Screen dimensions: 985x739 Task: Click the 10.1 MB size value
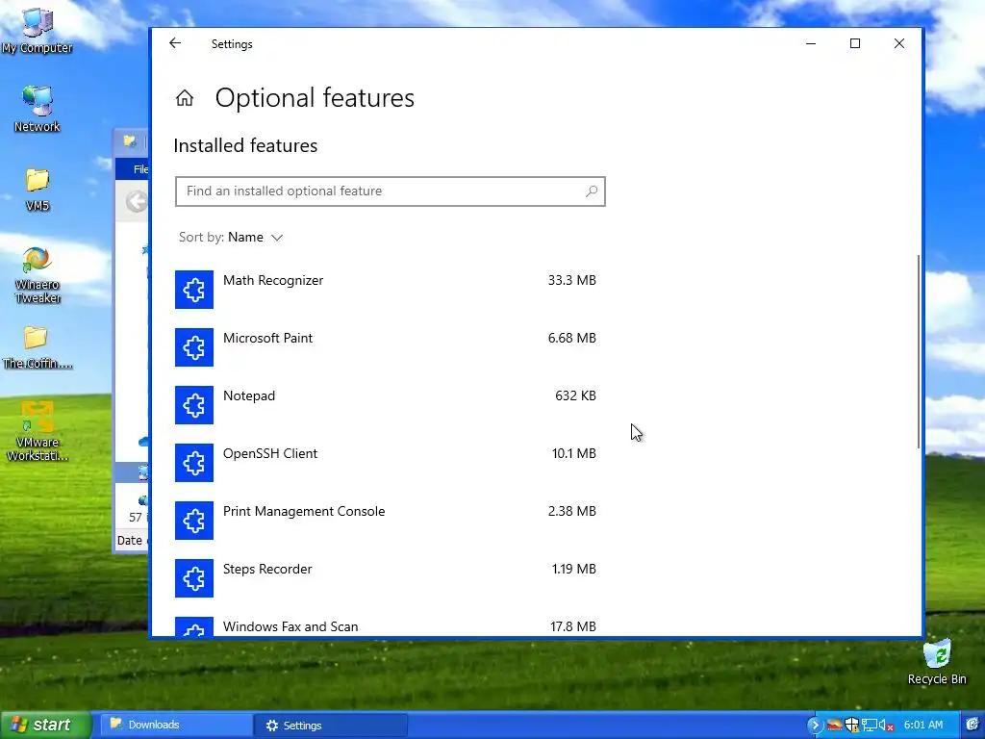point(573,454)
